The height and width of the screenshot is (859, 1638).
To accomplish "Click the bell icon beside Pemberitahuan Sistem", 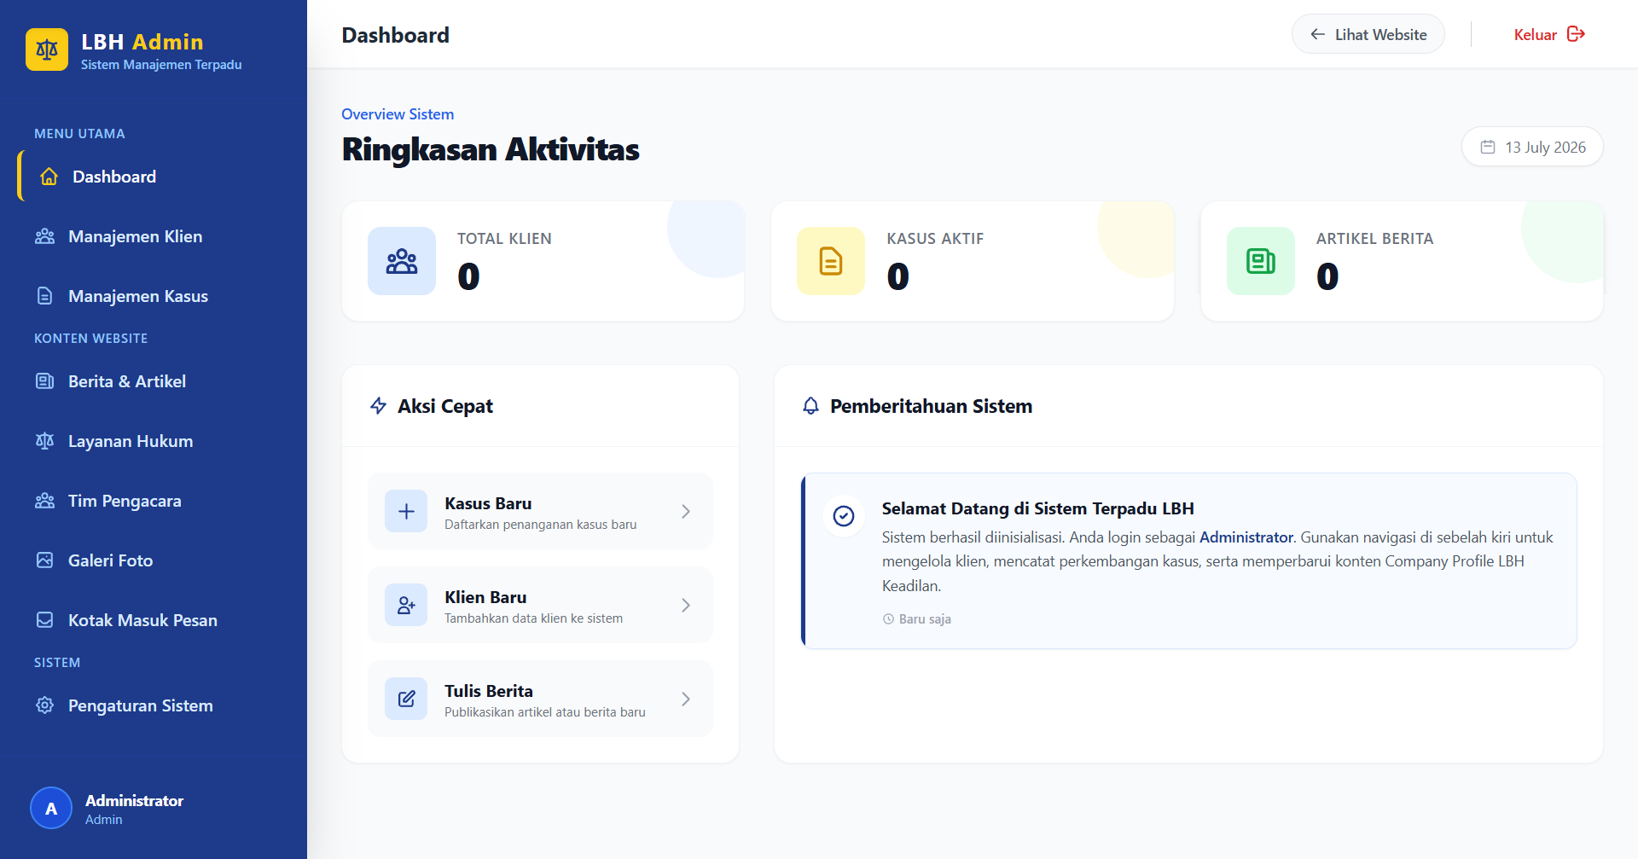I will click(x=810, y=406).
